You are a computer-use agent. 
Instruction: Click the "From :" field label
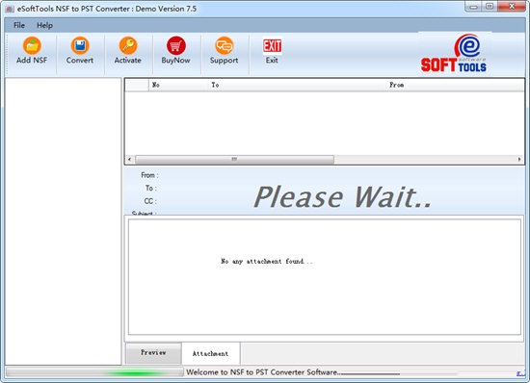tap(149, 175)
